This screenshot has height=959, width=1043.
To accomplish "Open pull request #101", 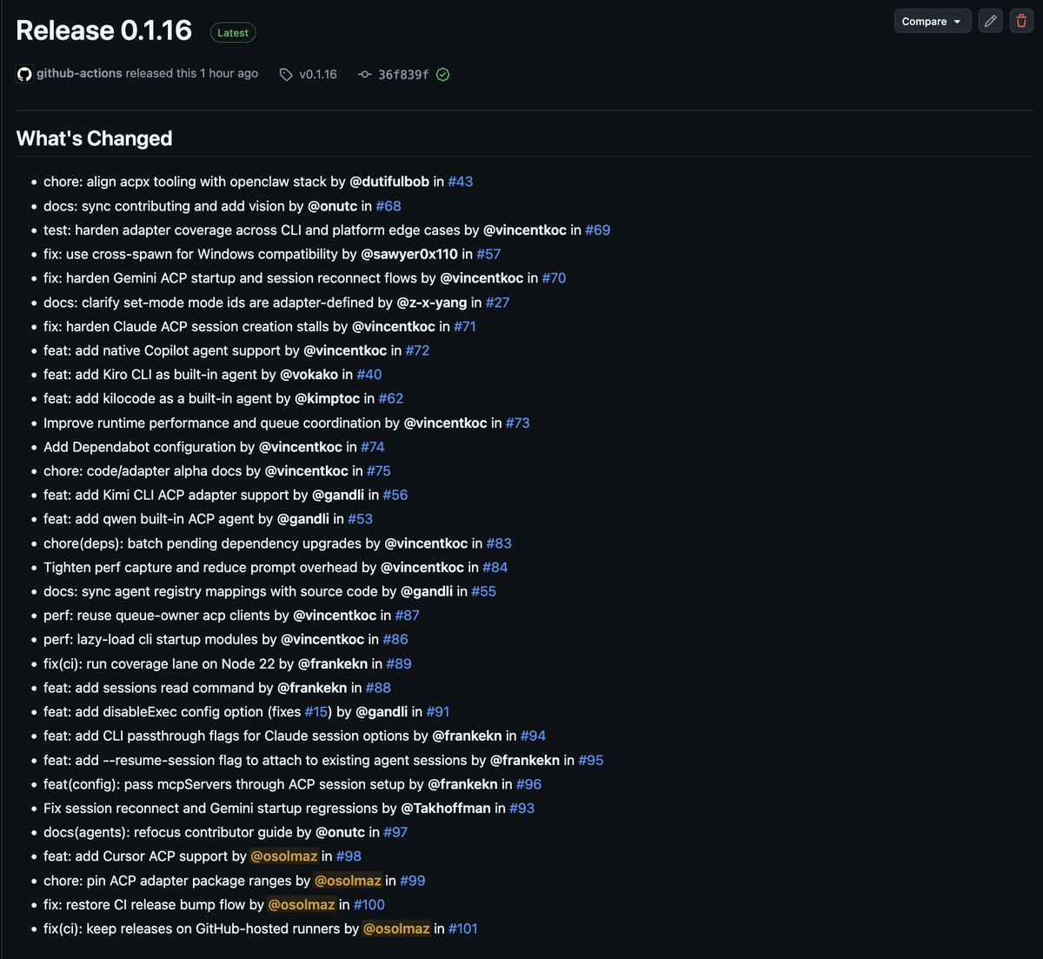I will [463, 929].
